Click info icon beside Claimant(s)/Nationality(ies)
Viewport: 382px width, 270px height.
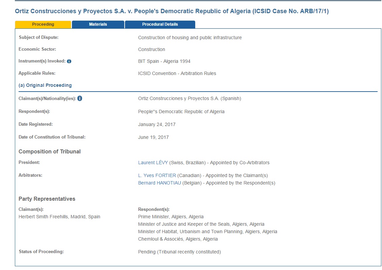pos(80,99)
